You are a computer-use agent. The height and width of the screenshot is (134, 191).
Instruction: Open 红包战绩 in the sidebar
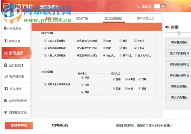pyautogui.click(x=16, y=89)
